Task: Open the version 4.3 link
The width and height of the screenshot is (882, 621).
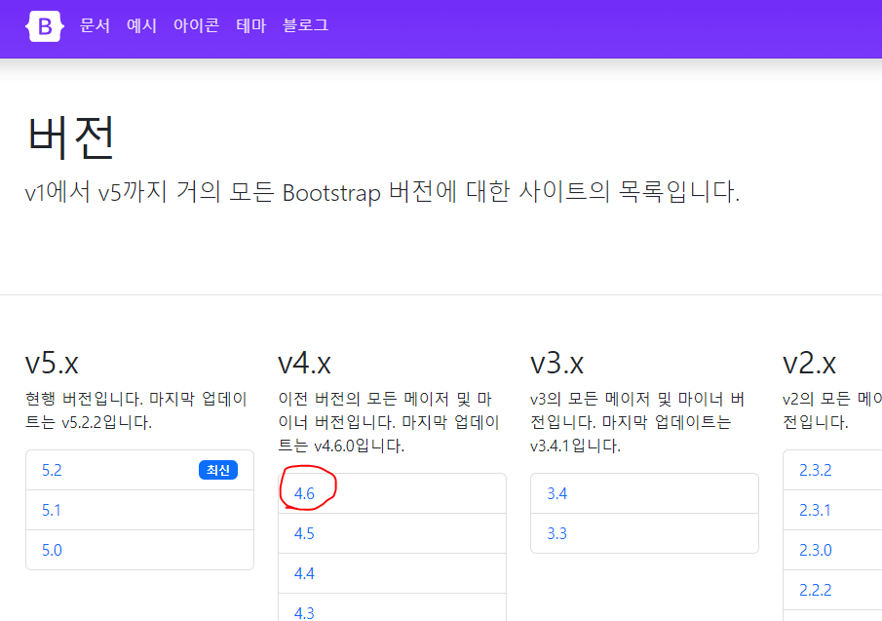Action: pos(304,612)
